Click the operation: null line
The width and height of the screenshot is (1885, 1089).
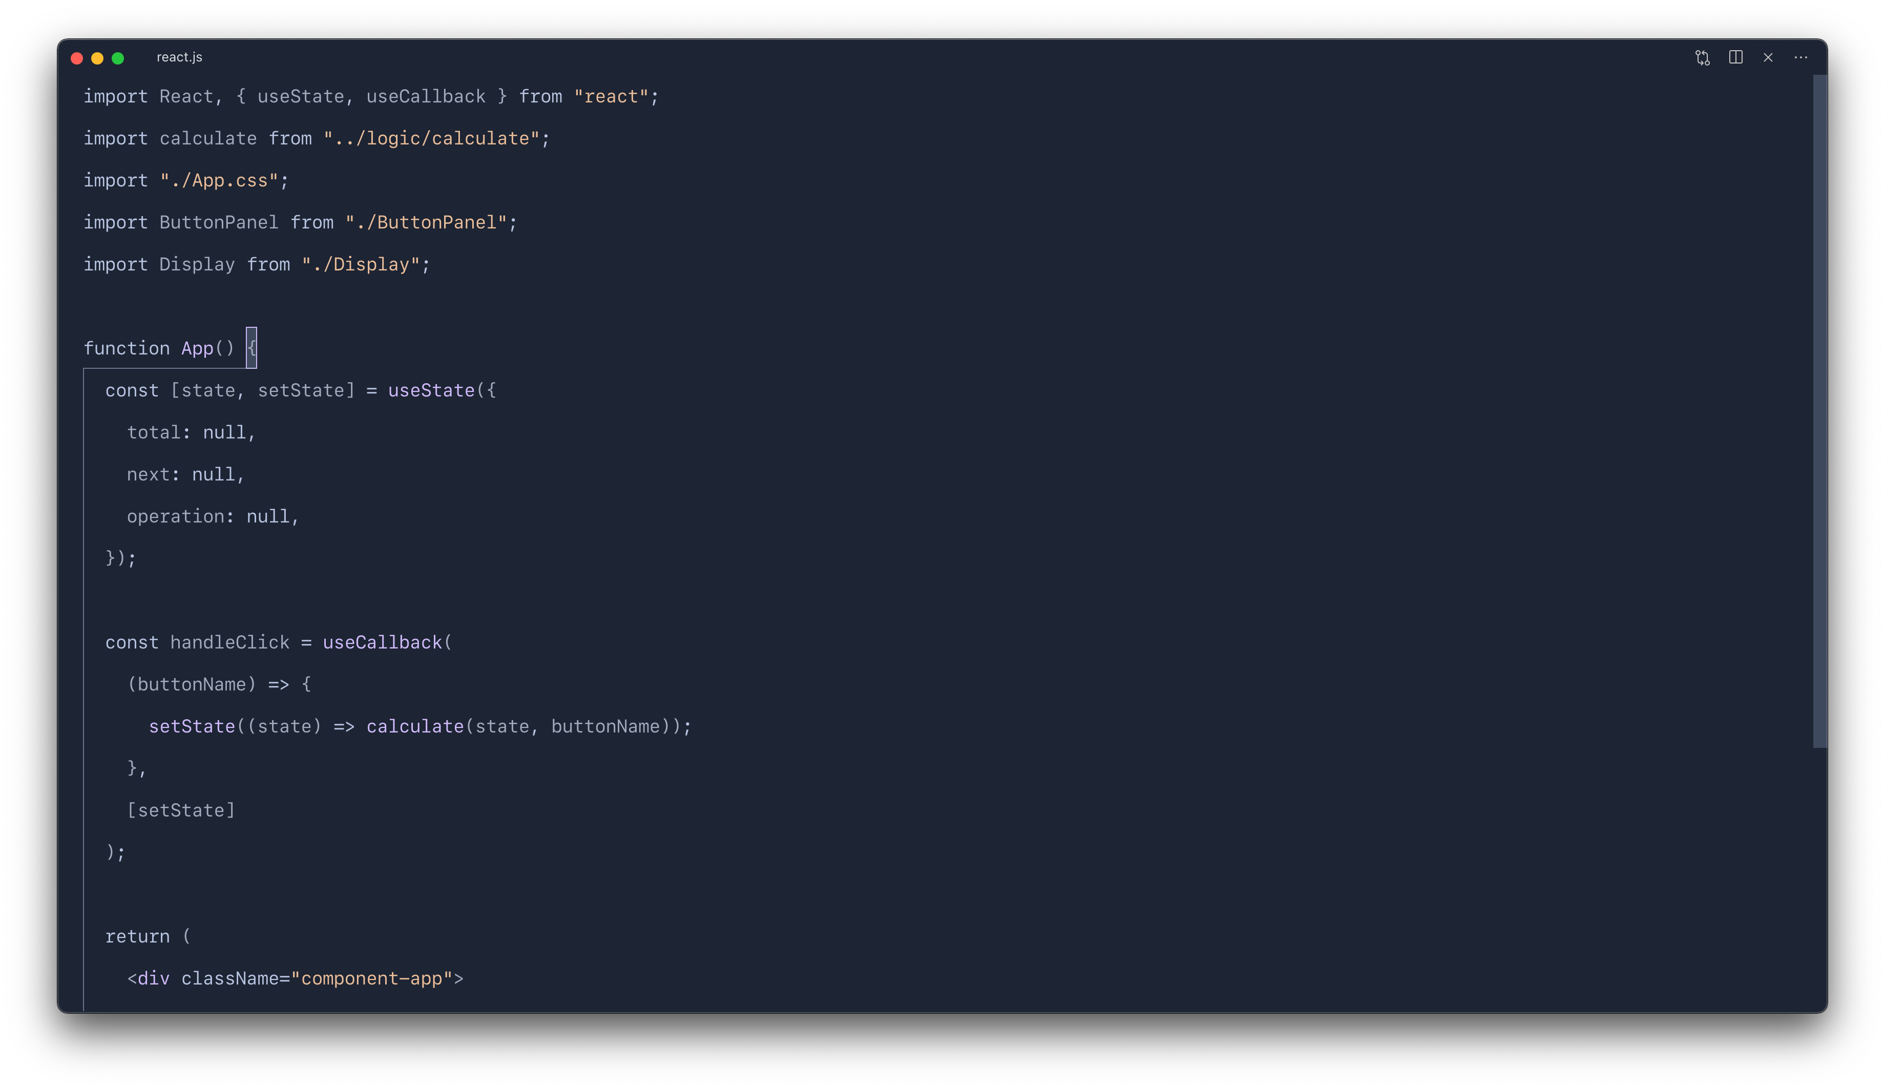click(213, 516)
